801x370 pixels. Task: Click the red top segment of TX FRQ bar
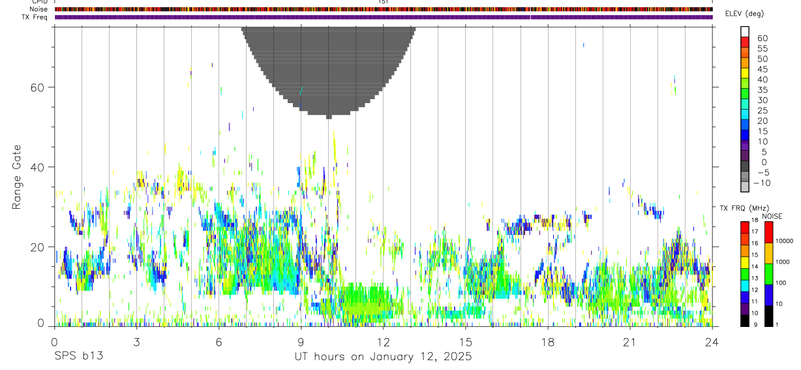(x=745, y=227)
